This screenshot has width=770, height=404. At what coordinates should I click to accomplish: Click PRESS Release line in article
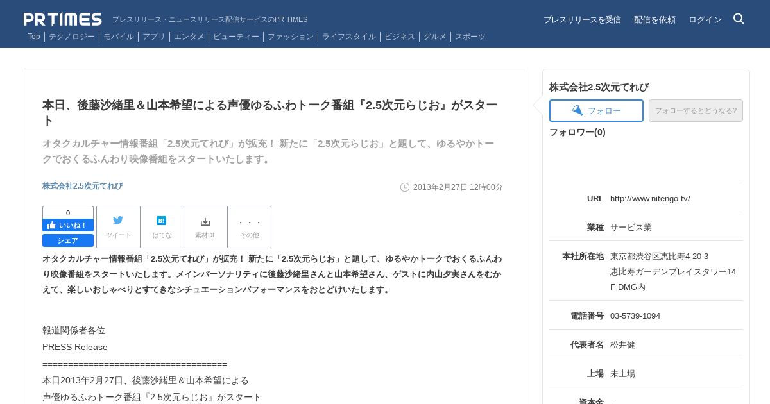click(x=75, y=347)
